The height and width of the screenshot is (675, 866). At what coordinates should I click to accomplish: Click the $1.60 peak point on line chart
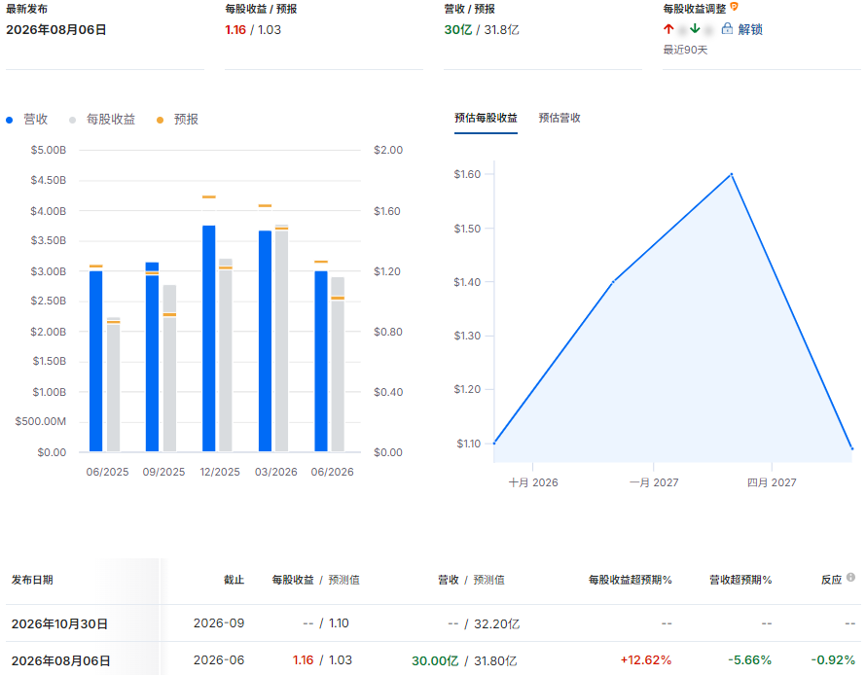(x=732, y=174)
